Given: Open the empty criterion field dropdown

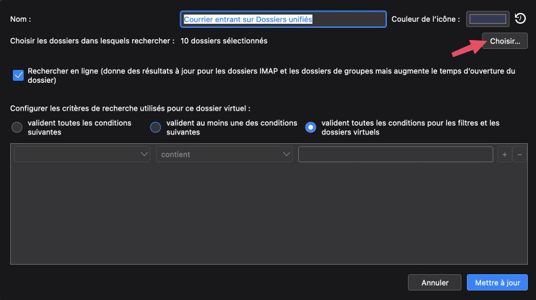Looking at the screenshot, I should [x=81, y=155].
